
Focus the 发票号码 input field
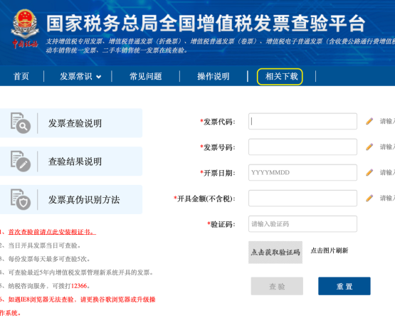point(302,147)
